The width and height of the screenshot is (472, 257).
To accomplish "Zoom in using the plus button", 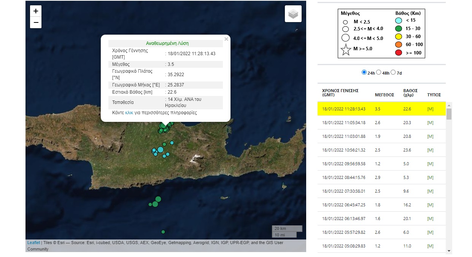I will click(35, 11).
